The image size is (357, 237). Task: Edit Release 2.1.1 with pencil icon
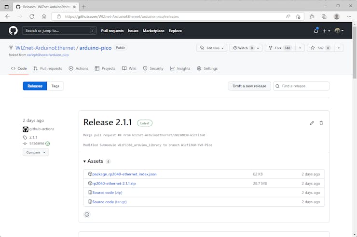pyautogui.click(x=312, y=123)
